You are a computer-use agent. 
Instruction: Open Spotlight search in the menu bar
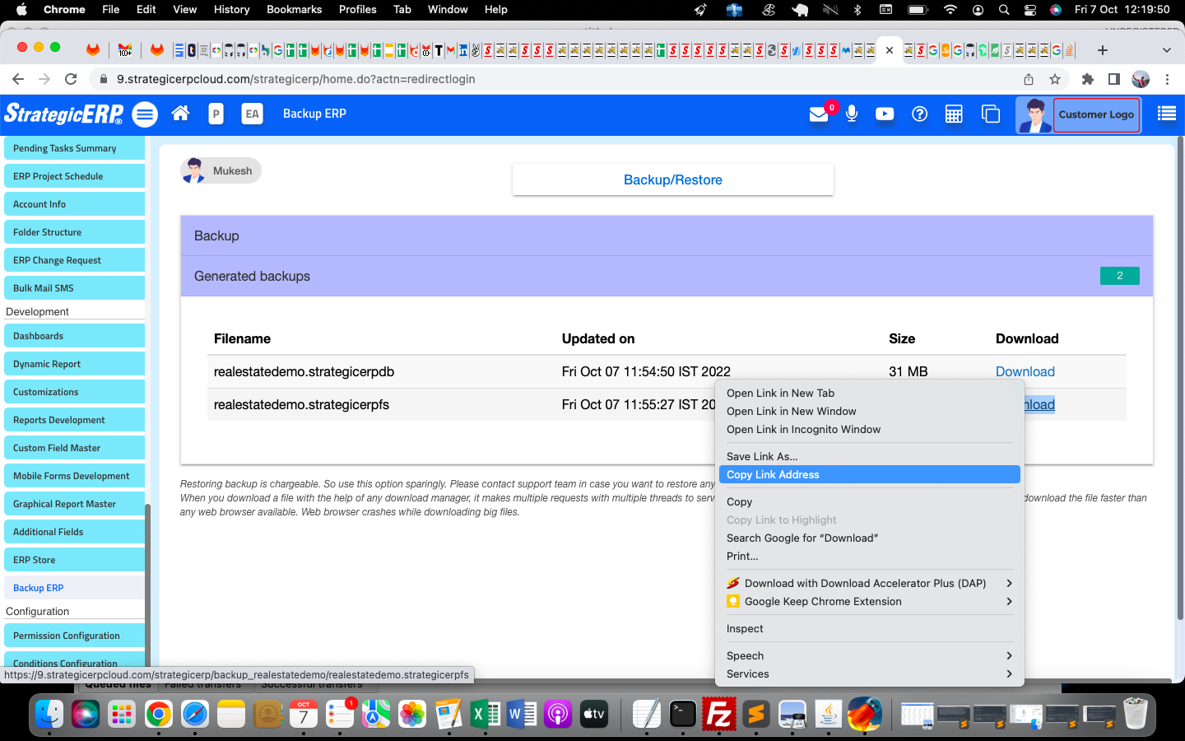(x=1004, y=10)
